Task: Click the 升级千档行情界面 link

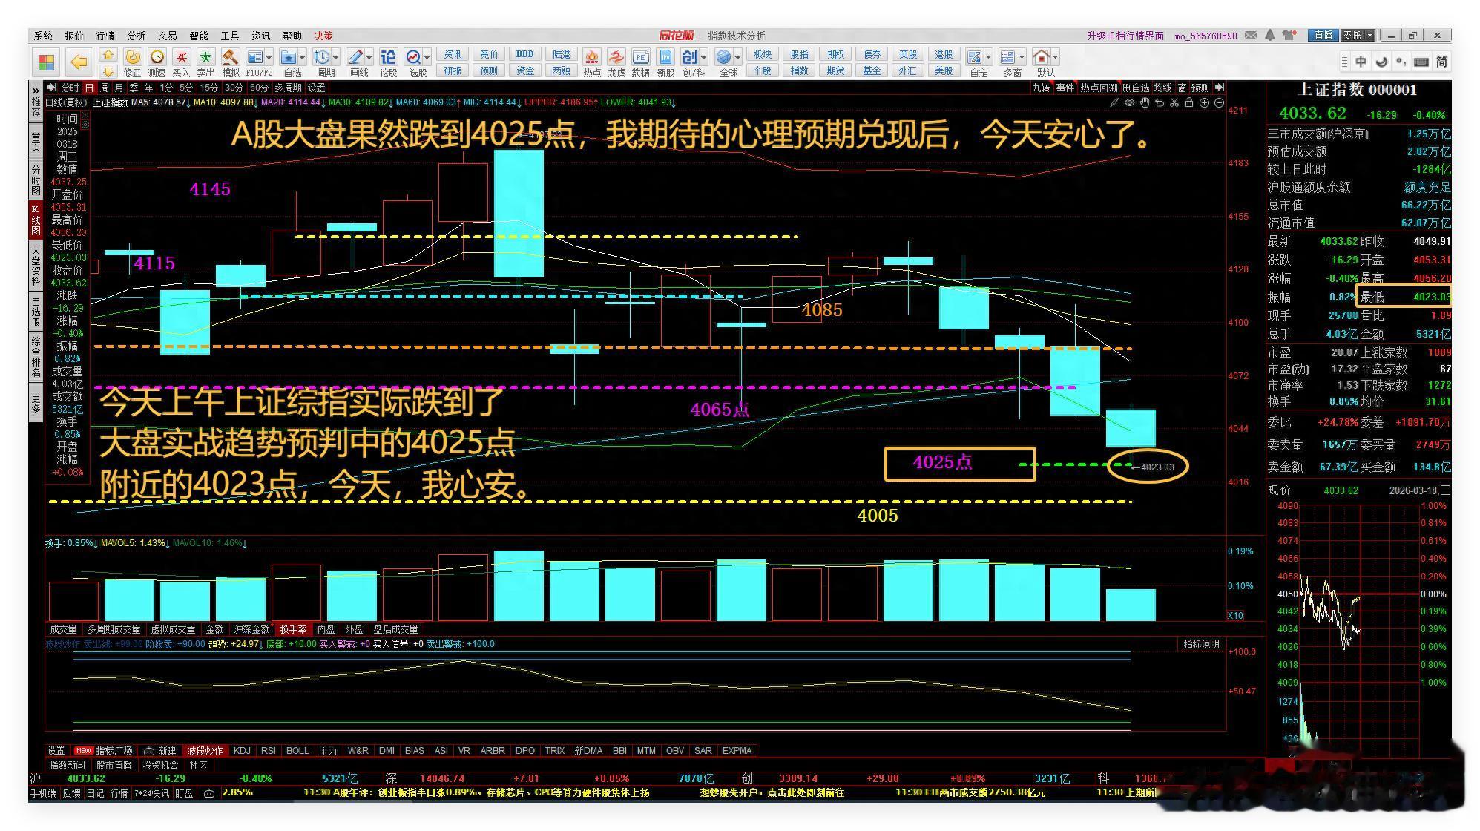Action: (x=1125, y=36)
